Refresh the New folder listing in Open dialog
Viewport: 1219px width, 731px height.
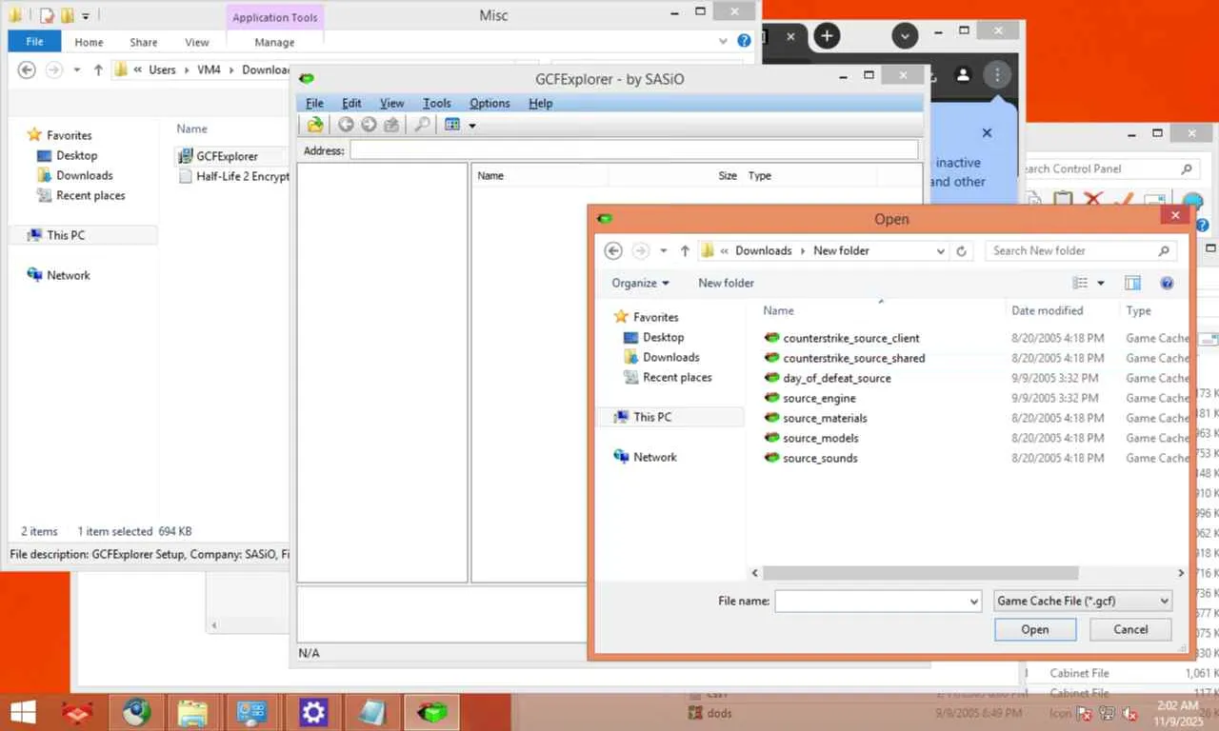click(962, 251)
